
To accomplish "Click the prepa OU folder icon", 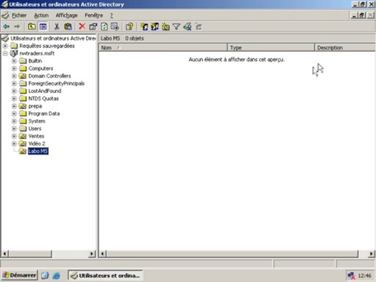I will [x=23, y=106].
